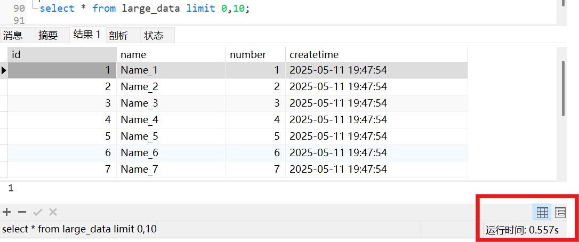Click line number 90 in editor gutter
The image size is (579, 242).
pos(19,9)
